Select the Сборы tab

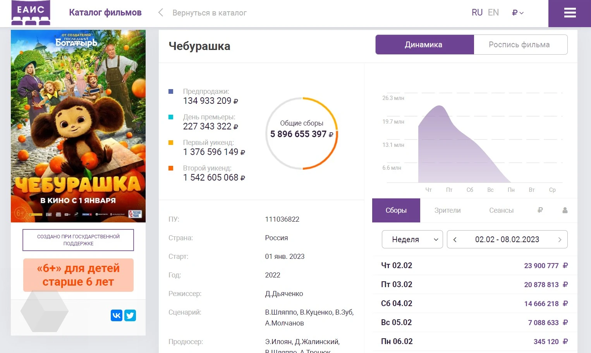396,210
